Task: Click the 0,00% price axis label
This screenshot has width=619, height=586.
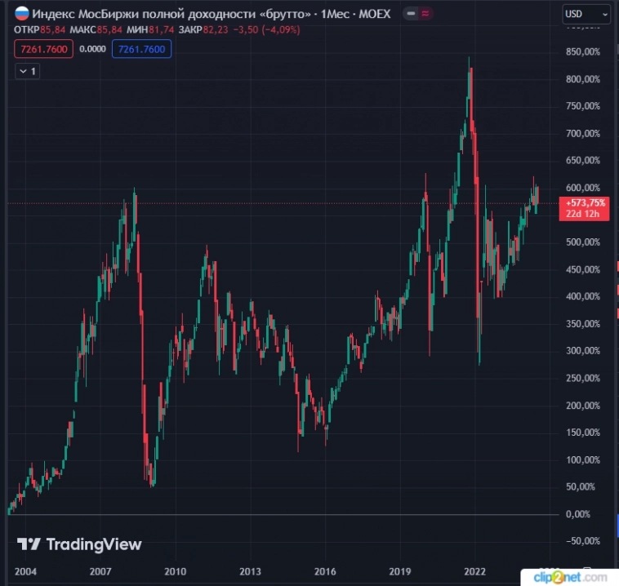Action: click(578, 514)
